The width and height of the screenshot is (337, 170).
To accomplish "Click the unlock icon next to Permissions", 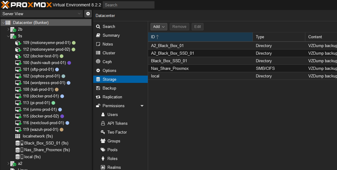I will 98,106.
